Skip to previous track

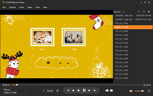tap(68, 90)
